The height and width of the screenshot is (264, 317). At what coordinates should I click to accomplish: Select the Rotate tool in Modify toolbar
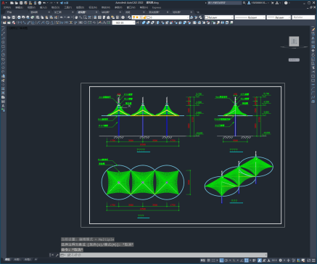click(x=313, y=55)
